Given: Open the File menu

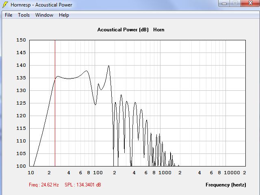Looking at the screenshot, I should 9,15.
